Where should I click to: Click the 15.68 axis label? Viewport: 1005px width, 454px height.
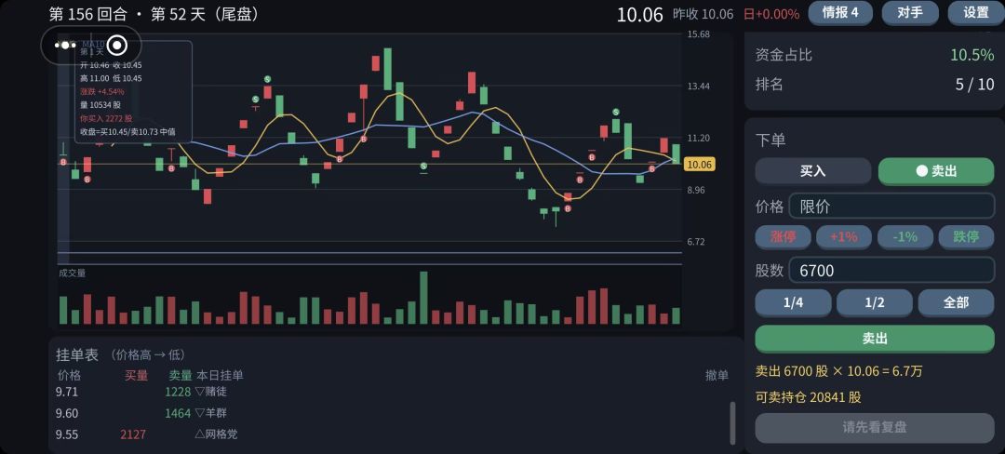(698, 33)
